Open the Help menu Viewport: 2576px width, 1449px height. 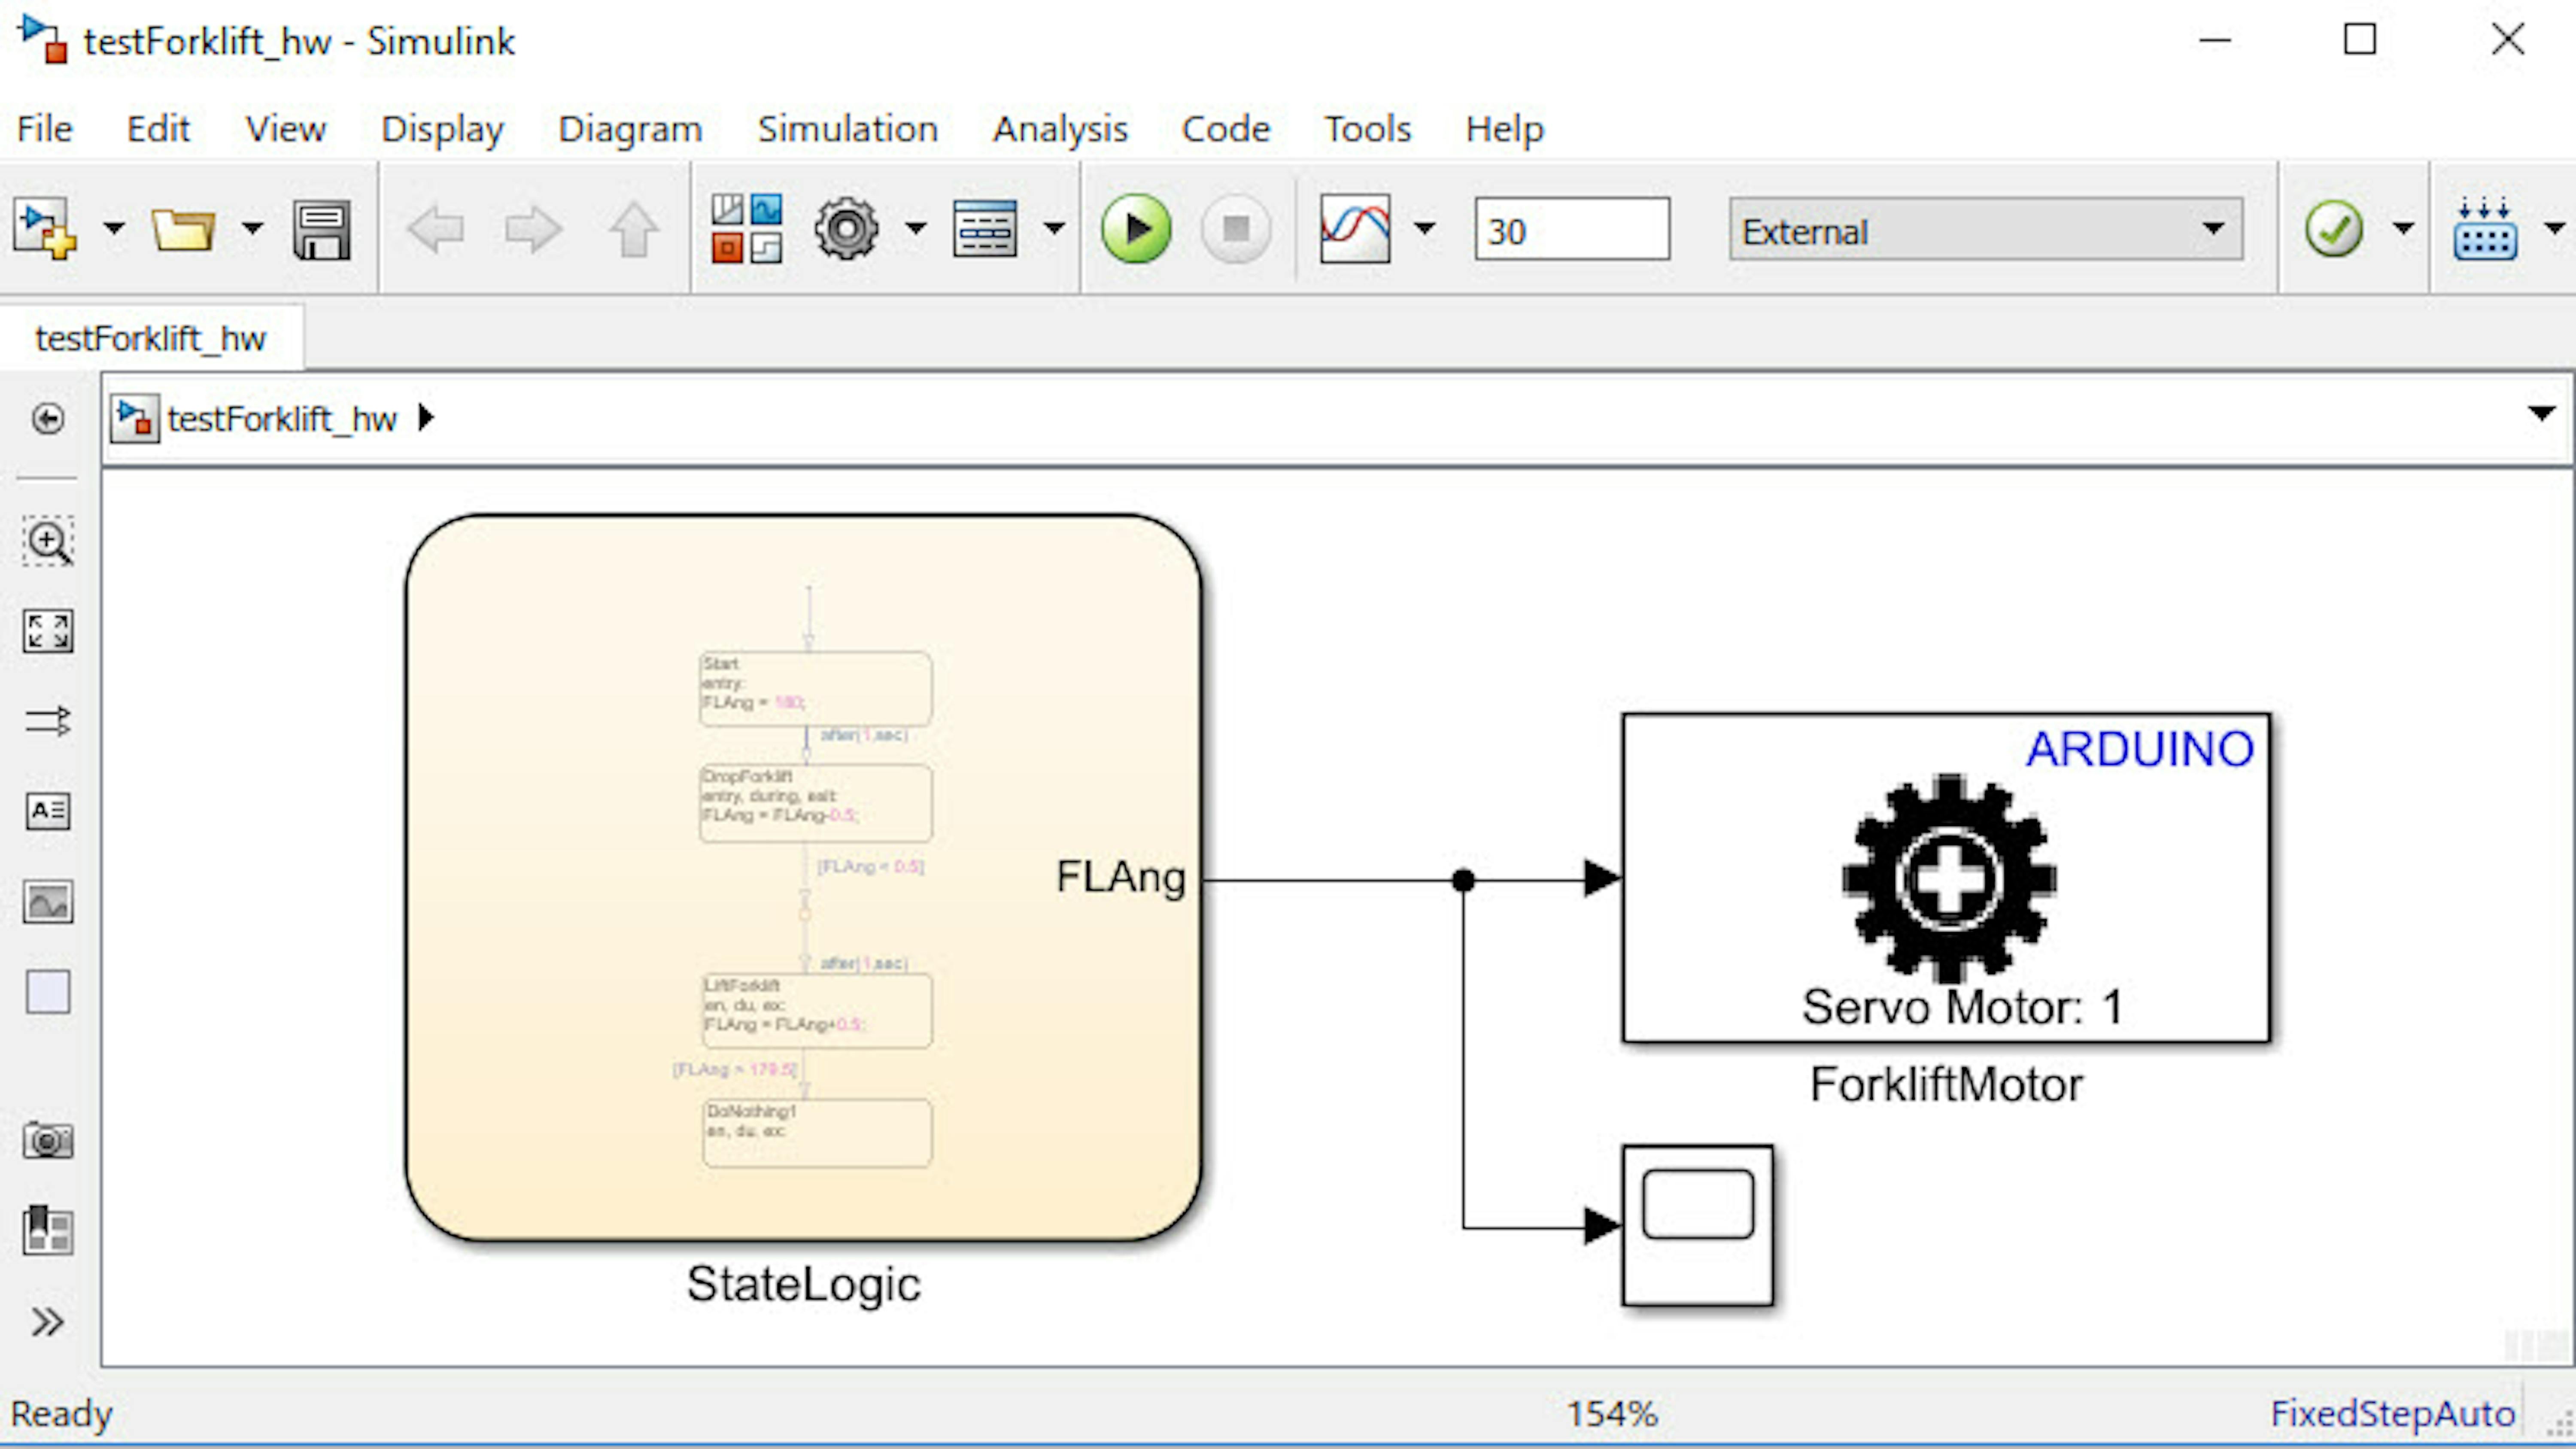coord(1505,129)
